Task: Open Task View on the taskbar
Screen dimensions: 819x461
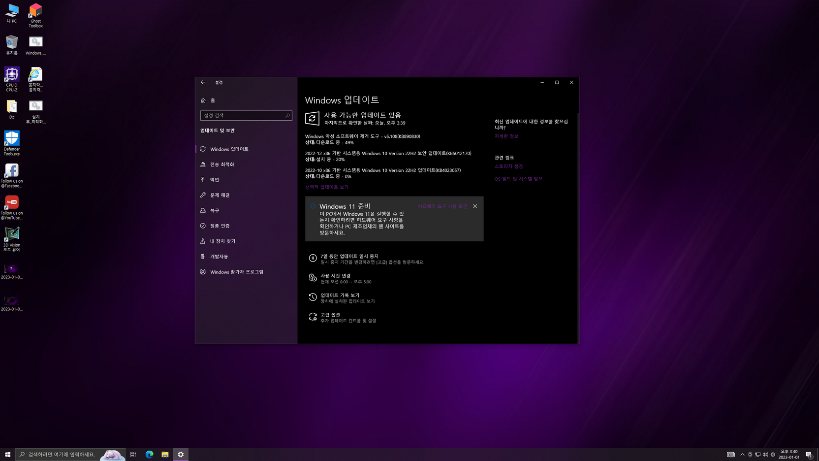Action: click(x=133, y=455)
